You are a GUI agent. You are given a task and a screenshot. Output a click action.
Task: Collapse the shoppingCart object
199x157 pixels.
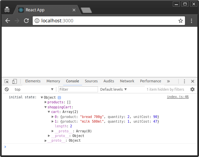pyautogui.click(x=46, y=107)
